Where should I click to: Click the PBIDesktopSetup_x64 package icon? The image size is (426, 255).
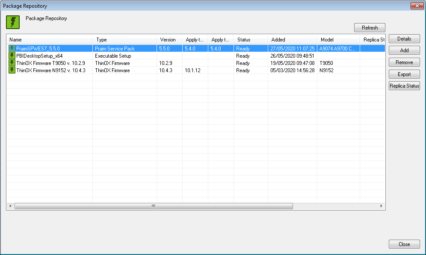click(12, 56)
